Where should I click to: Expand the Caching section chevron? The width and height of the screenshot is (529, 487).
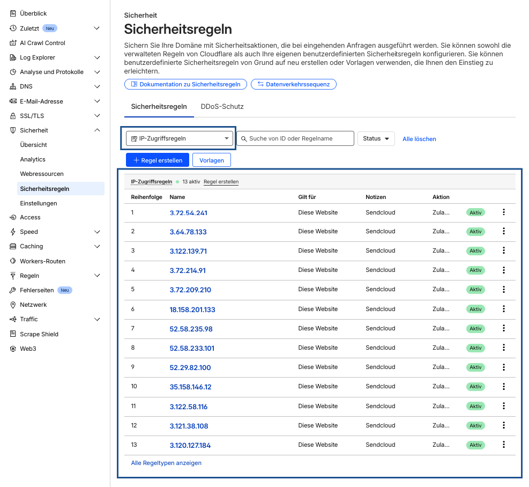point(97,246)
